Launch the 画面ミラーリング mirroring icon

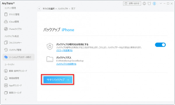[6, 93]
